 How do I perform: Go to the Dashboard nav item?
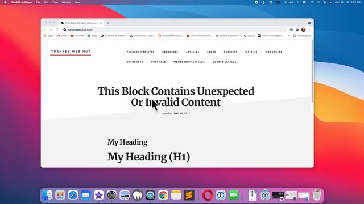[x=135, y=62]
